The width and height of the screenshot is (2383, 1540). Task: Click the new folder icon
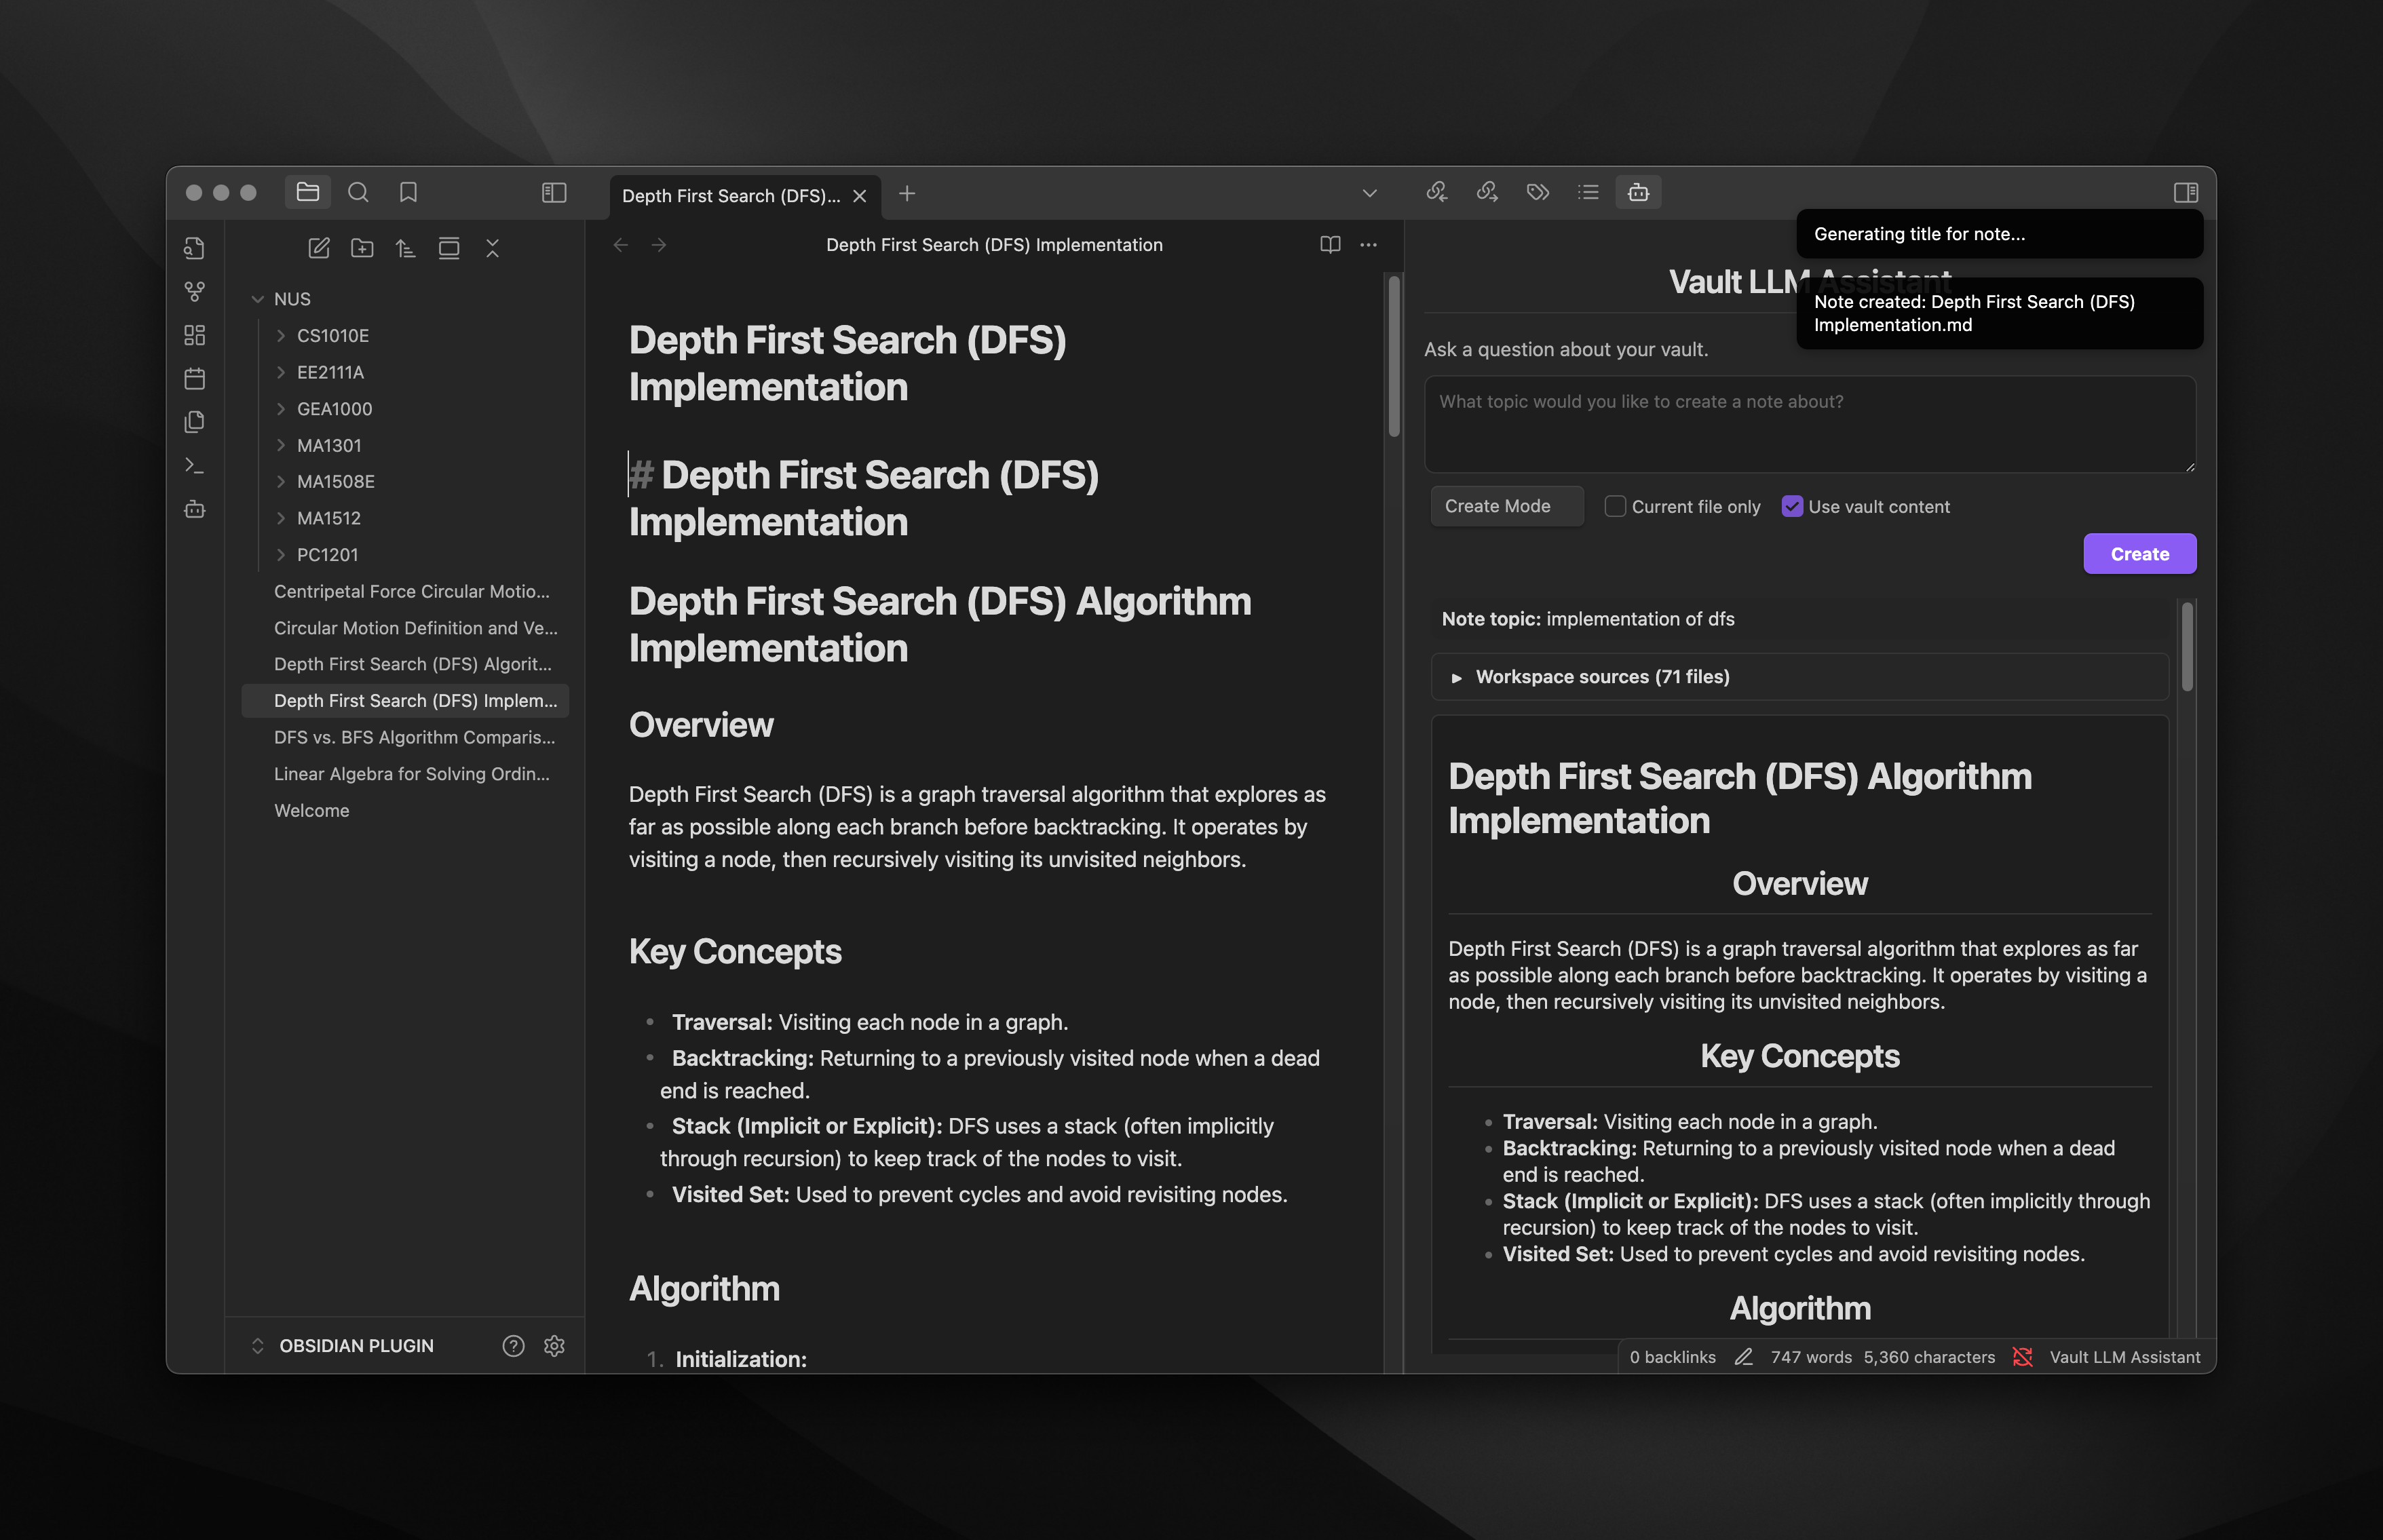362,248
